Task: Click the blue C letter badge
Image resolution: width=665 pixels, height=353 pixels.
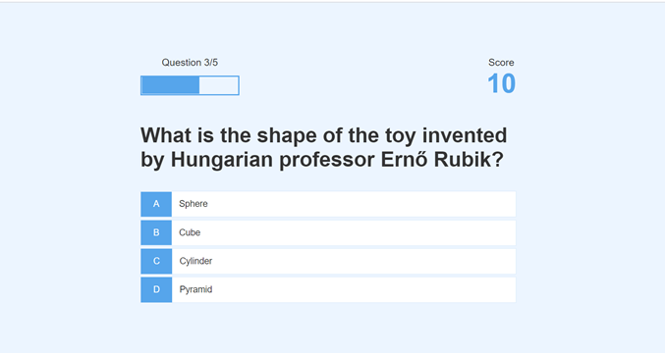Action: pos(156,261)
